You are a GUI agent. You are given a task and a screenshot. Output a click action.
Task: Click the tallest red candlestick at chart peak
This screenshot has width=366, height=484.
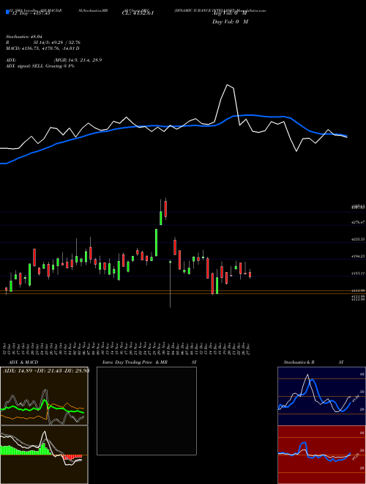165,209
